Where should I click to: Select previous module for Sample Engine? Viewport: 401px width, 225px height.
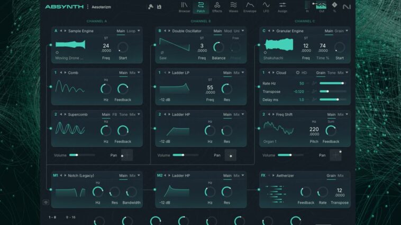coord(61,31)
